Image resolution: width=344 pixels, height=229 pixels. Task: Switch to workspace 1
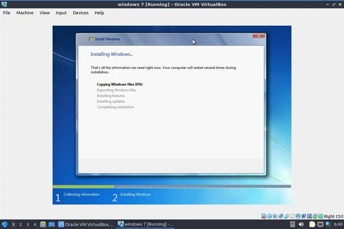[x=13, y=225]
